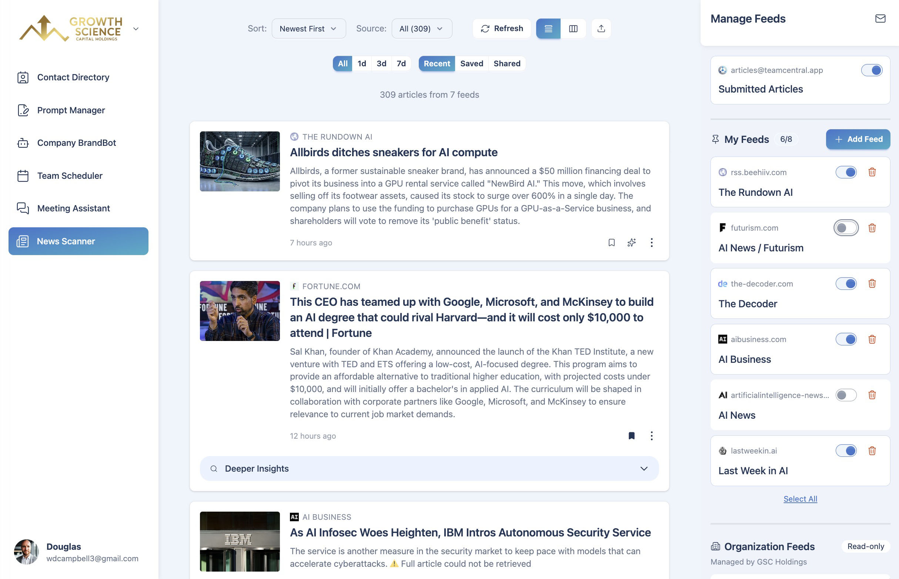Open more options for Fortune CEO article
Viewport: 899px width, 579px height.
[651, 436]
